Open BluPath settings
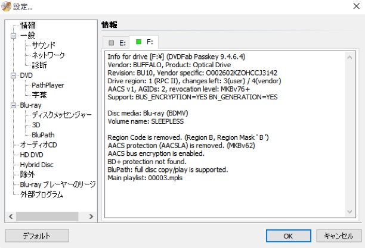Screen dimensions: 365x248 pos(43,135)
